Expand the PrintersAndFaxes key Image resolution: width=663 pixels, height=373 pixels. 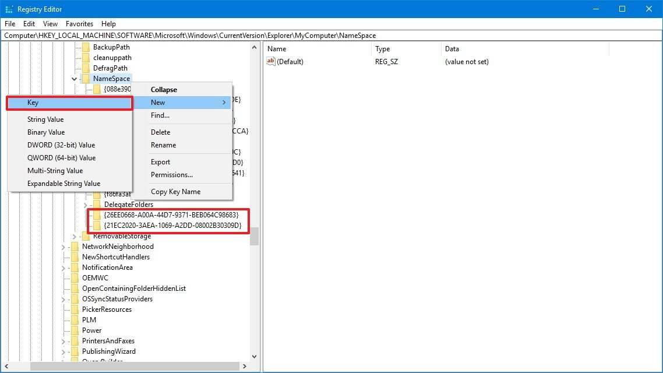(x=64, y=341)
